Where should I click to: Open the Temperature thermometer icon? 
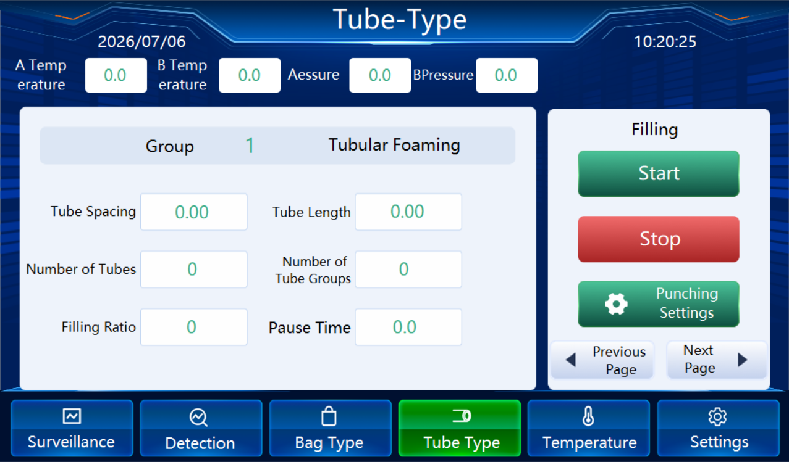588,417
